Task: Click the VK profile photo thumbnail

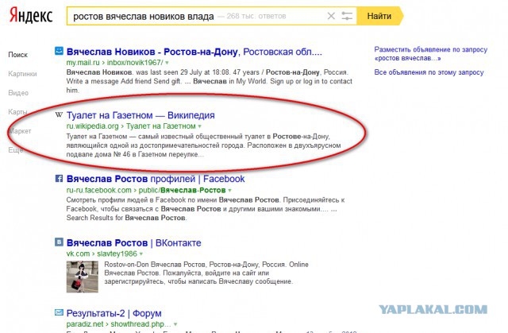Action: point(83,277)
